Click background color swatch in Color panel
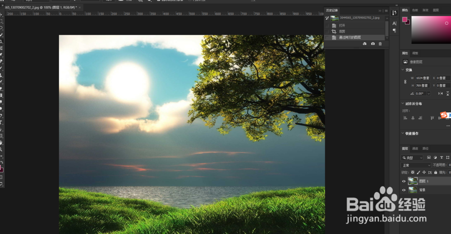 pos(408,22)
